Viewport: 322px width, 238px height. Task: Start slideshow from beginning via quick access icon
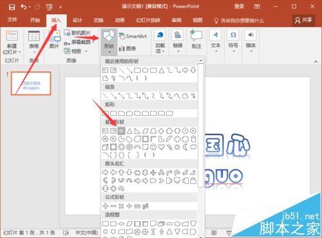tap(49, 7)
